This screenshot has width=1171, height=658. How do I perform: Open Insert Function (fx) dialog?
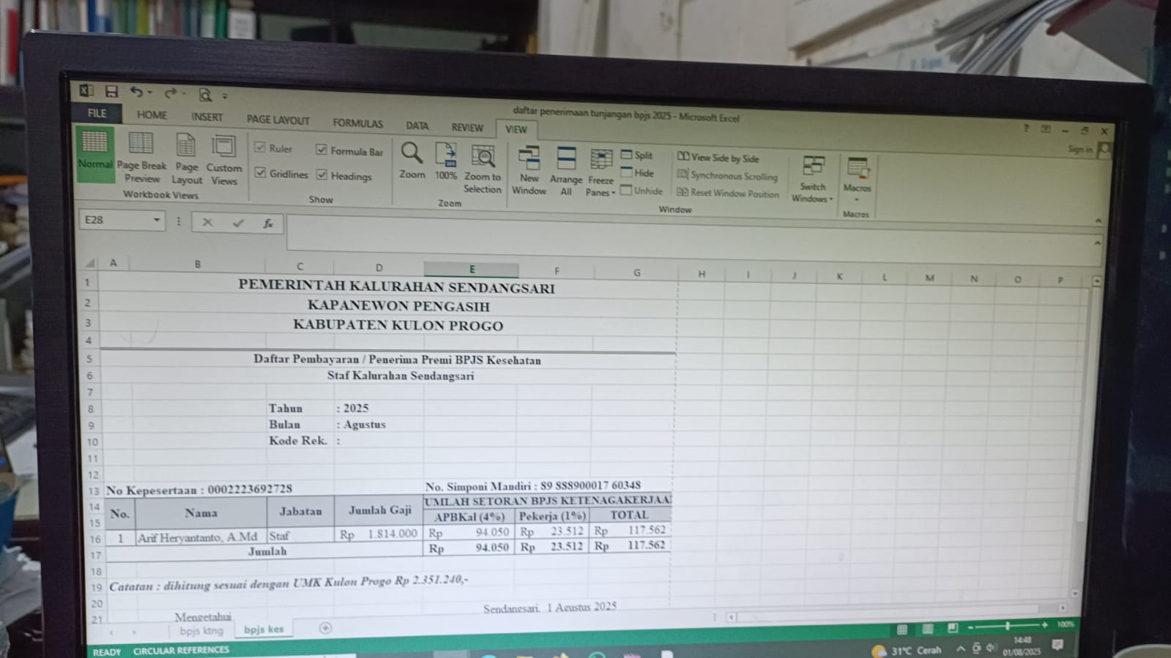[x=268, y=224]
